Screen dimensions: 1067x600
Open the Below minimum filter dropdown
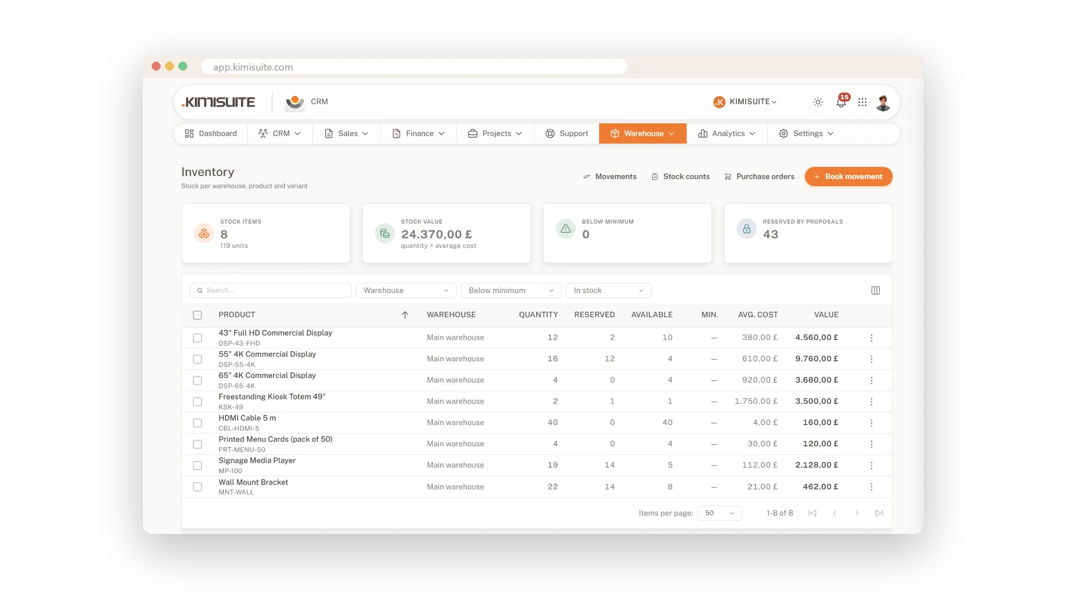[x=511, y=291]
